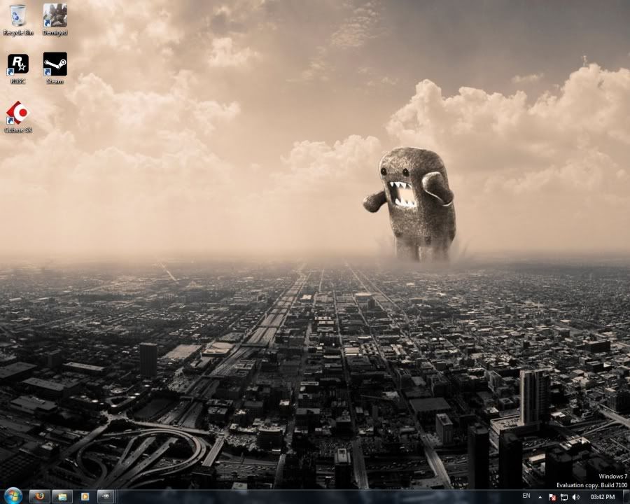The image size is (630, 504).
Task: Click the Cubase SX desktop shortcut
Action: [18, 113]
